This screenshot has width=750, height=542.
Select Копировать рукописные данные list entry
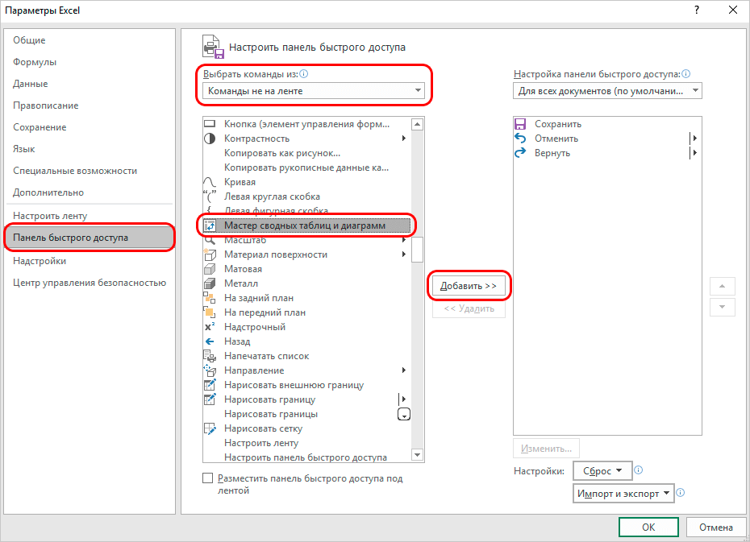(x=306, y=168)
